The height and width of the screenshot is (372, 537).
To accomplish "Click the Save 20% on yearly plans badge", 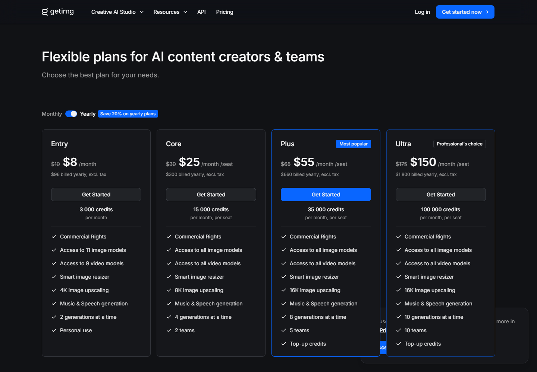I will pyautogui.click(x=128, y=114).
